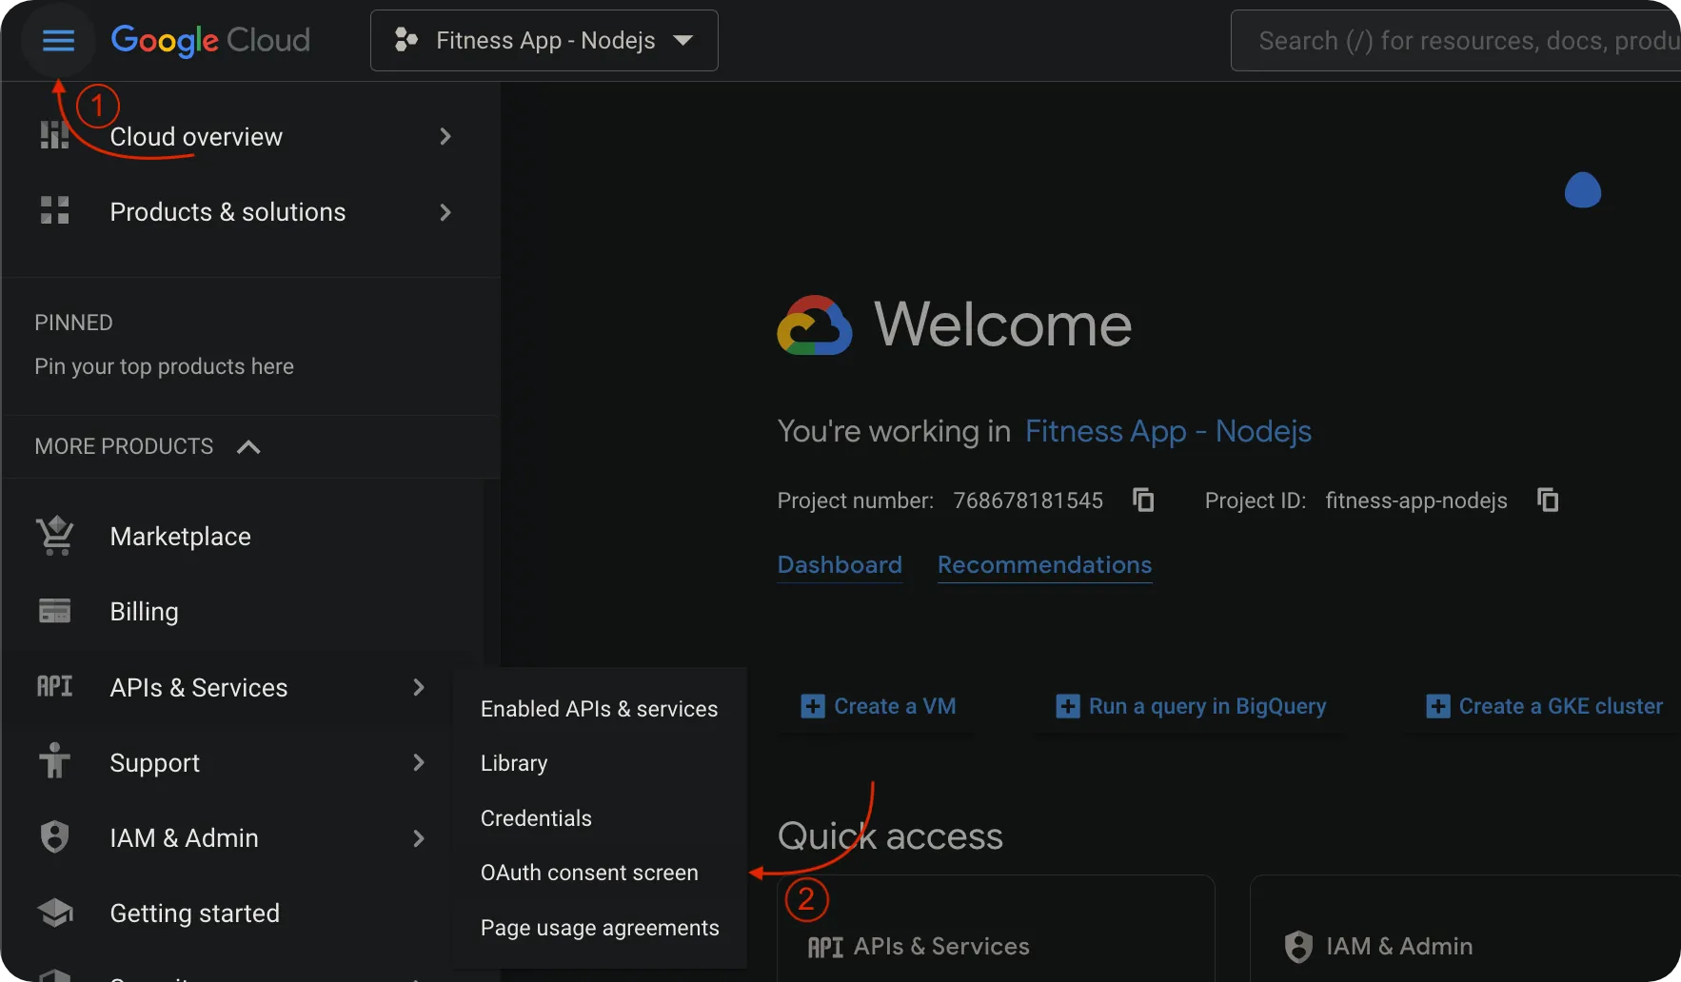1681x982 pixels.
Task: Expand the Cloud overview submenu arrow
Action: [x=445, y=136]
